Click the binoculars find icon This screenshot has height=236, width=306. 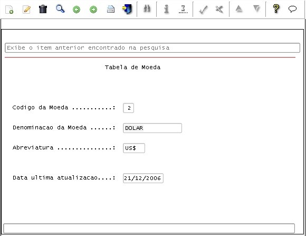pos(147,9)
